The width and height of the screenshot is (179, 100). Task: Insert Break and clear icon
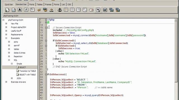click(x=45, y=10)
